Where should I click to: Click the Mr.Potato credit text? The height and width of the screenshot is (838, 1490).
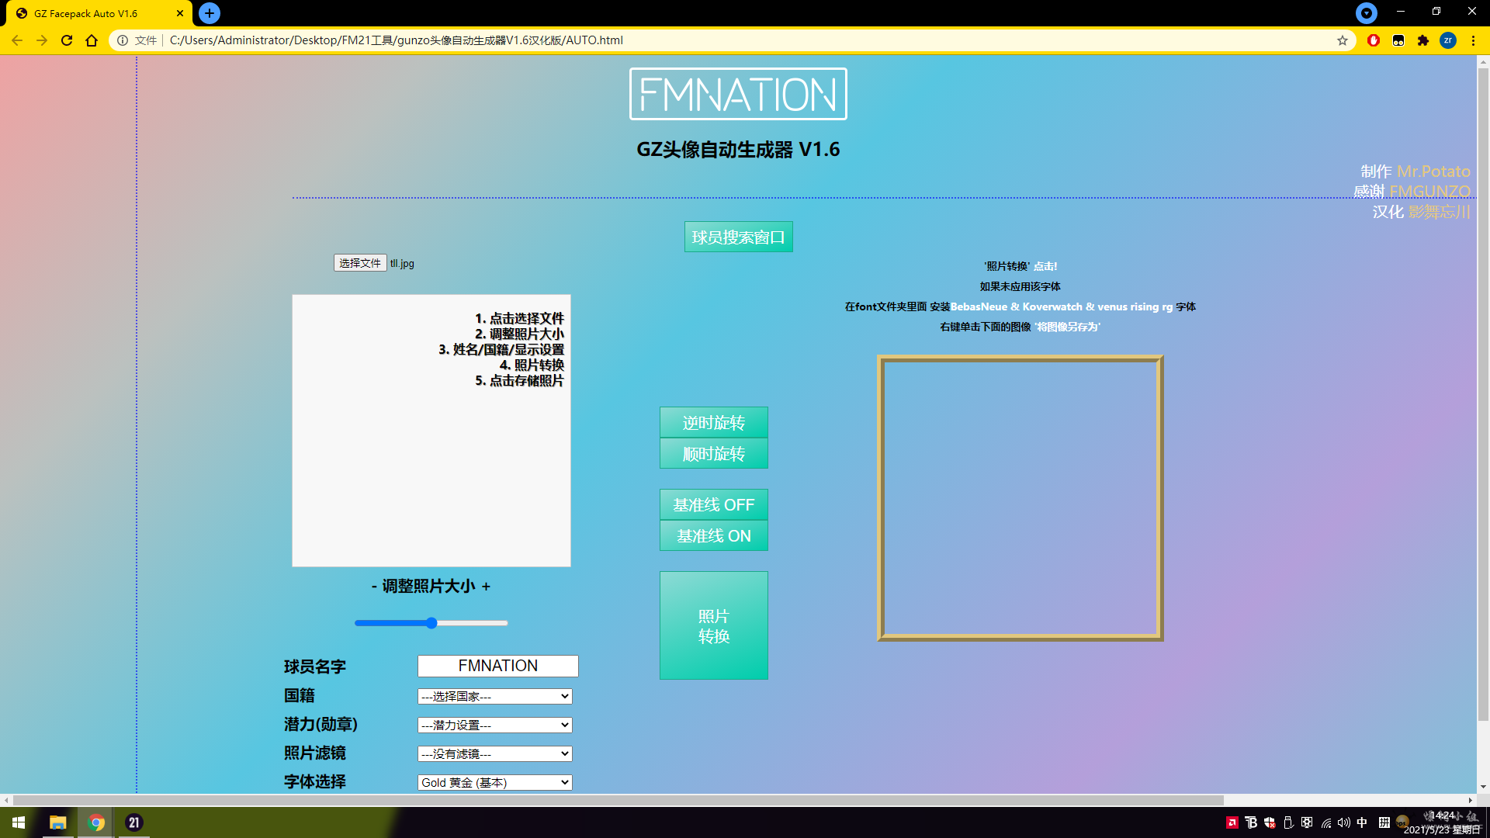click(x=1433, y=171)
